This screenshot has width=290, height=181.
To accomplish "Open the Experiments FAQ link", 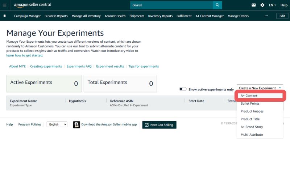I will click(79, 66).
